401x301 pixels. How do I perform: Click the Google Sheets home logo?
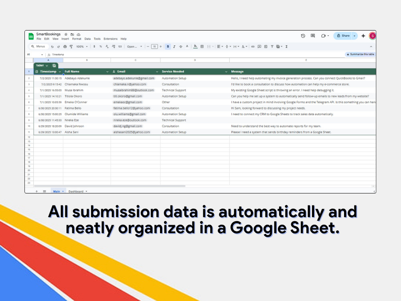coord(31,37)
